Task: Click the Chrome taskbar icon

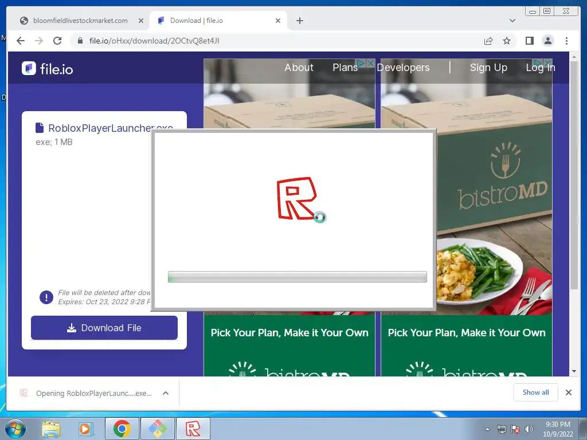Action: [x=122, y=429]
